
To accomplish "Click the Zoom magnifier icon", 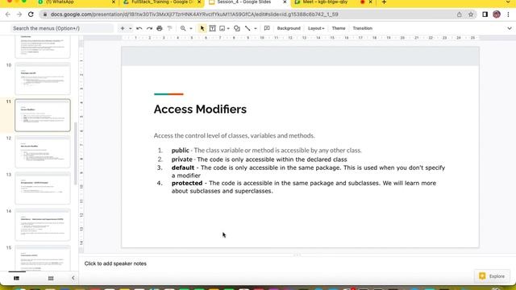I will click(183, 28).
